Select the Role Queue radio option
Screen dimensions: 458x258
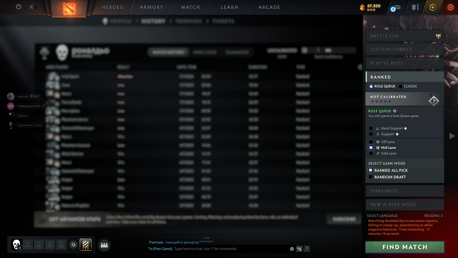pyautogui.click(x=371, y=86)
